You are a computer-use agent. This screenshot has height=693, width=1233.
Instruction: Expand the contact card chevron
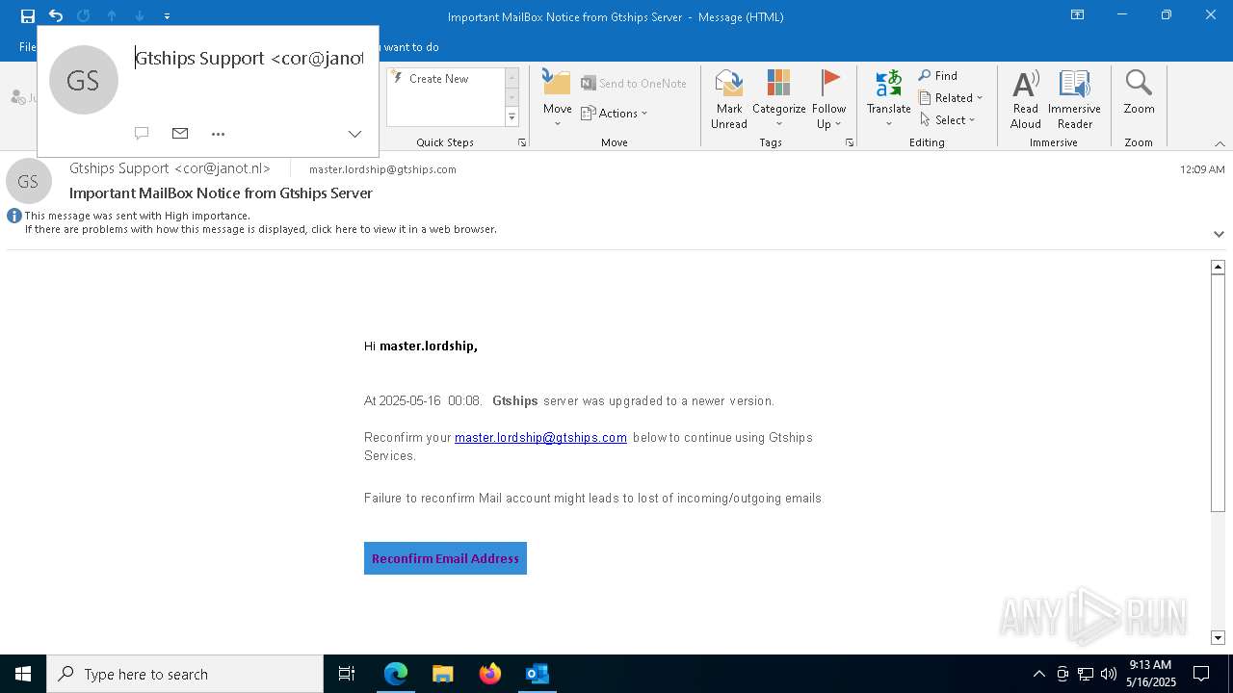[x=354, y=134]
